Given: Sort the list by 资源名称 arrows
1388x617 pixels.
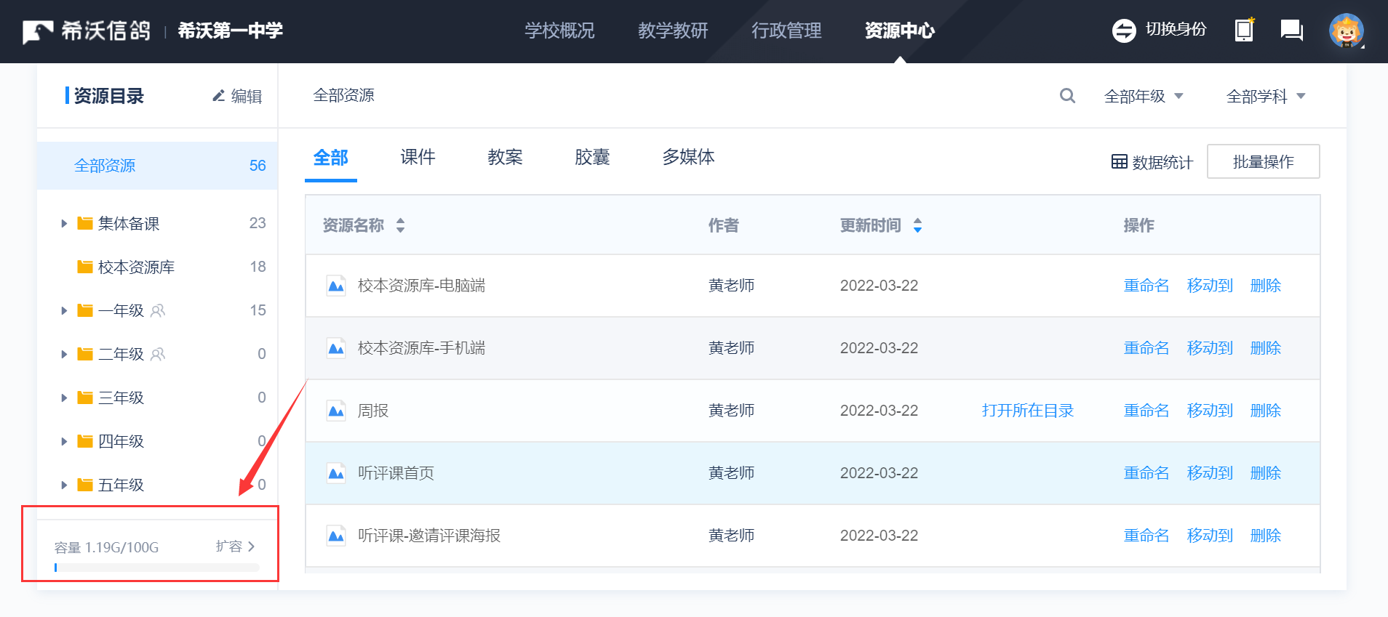Looking at the screenshot, I should 400,225.
